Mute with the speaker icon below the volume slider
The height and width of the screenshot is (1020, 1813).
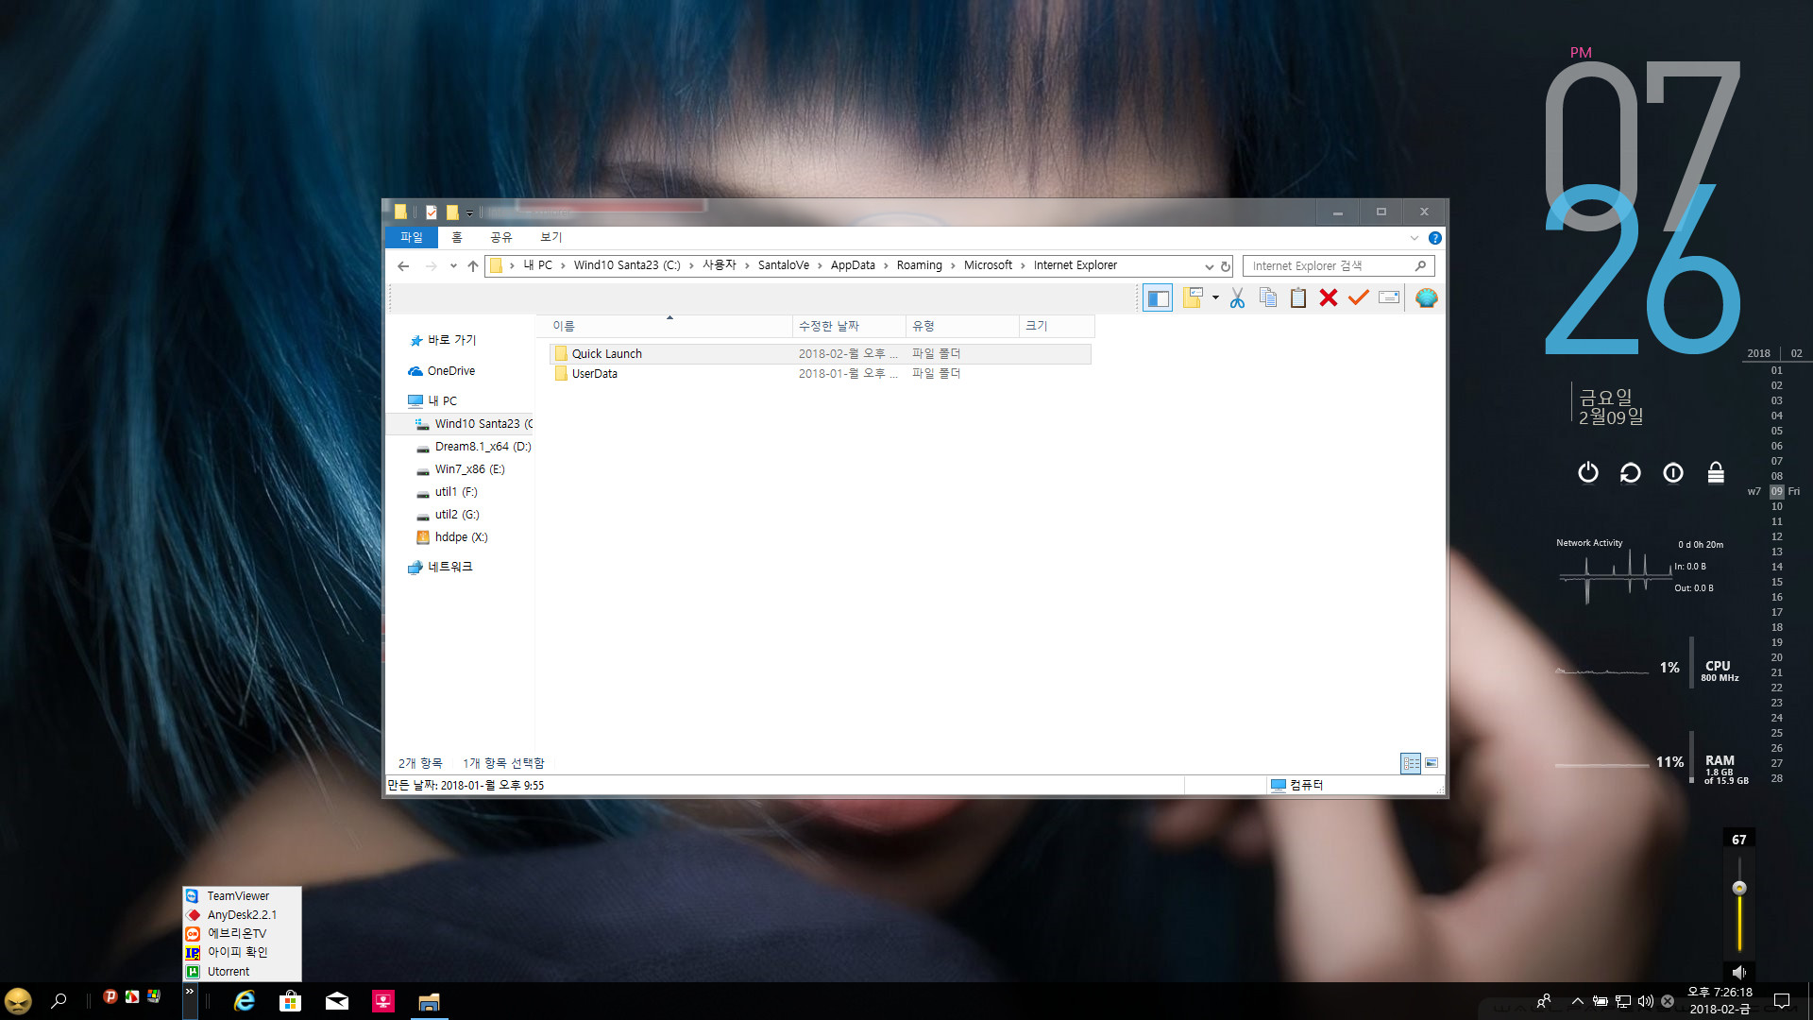(1739, 972)
